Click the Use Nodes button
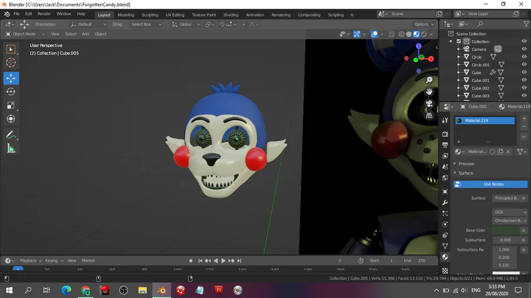Viewport: 531px width, 298px height. click(x=493, y=184)
